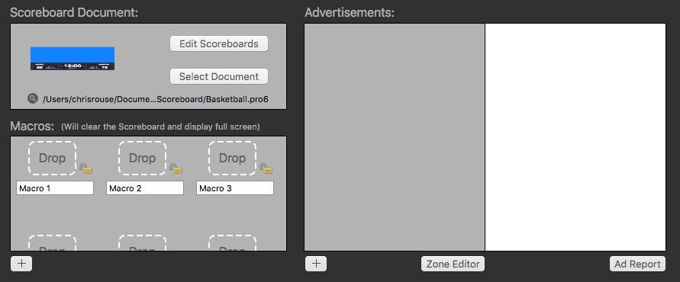Image resolution: width=680 pixels, height=282 pixels.
Task: Click the Macro 3 name field
Action: [x=235, y=188]
